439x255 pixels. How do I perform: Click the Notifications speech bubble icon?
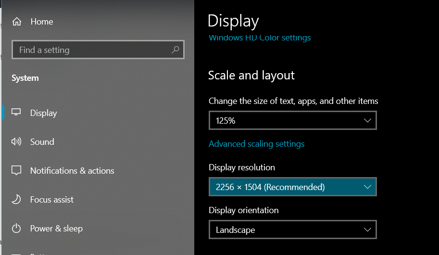pos(16,170)
